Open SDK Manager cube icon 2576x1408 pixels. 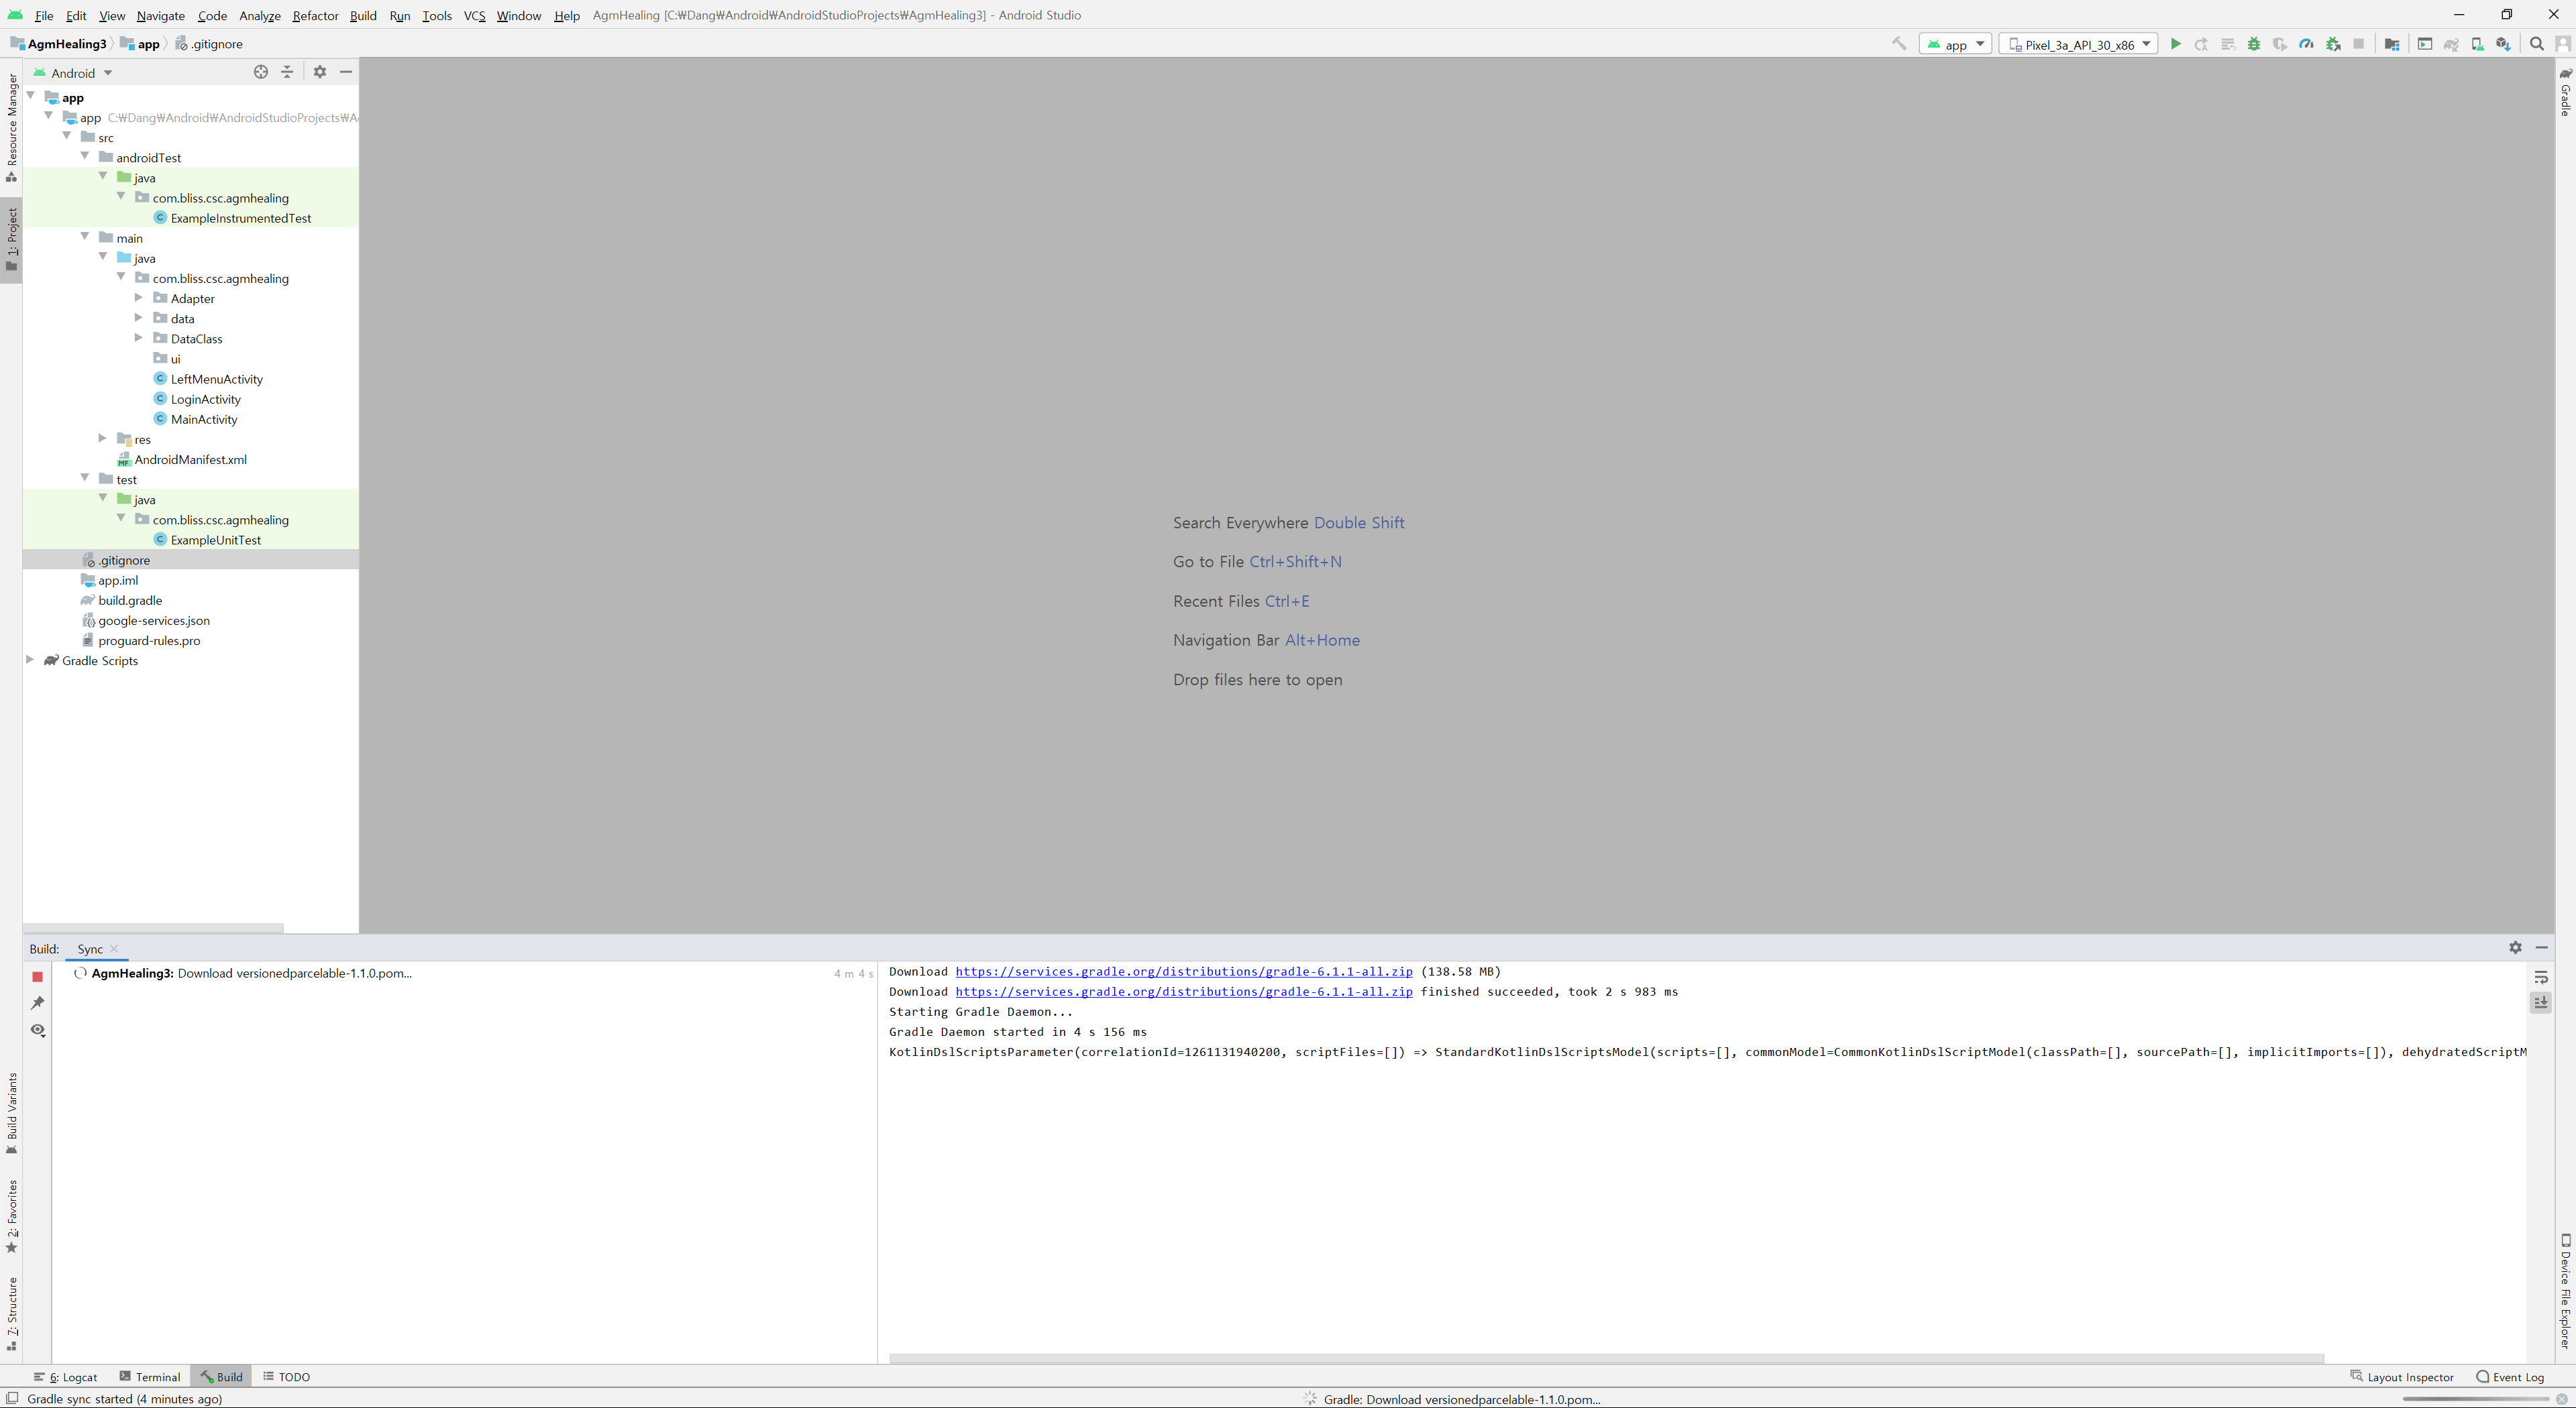[x=2503, y=44]
